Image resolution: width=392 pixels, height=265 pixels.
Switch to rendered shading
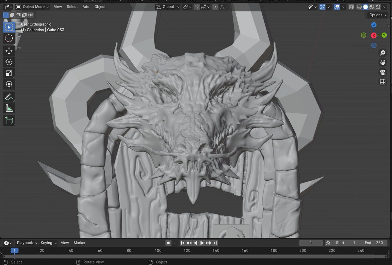tap(378, 7)
